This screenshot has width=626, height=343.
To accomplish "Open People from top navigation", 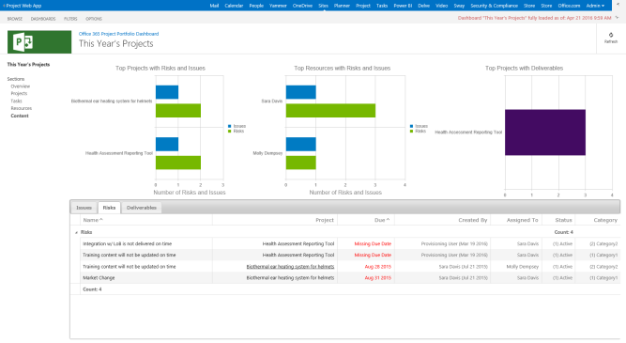I will point(256,6).
